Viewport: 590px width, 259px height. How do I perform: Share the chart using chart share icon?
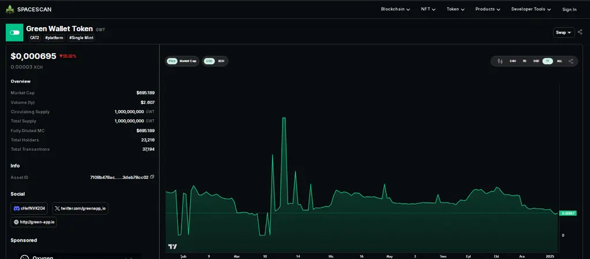(571, 61)
